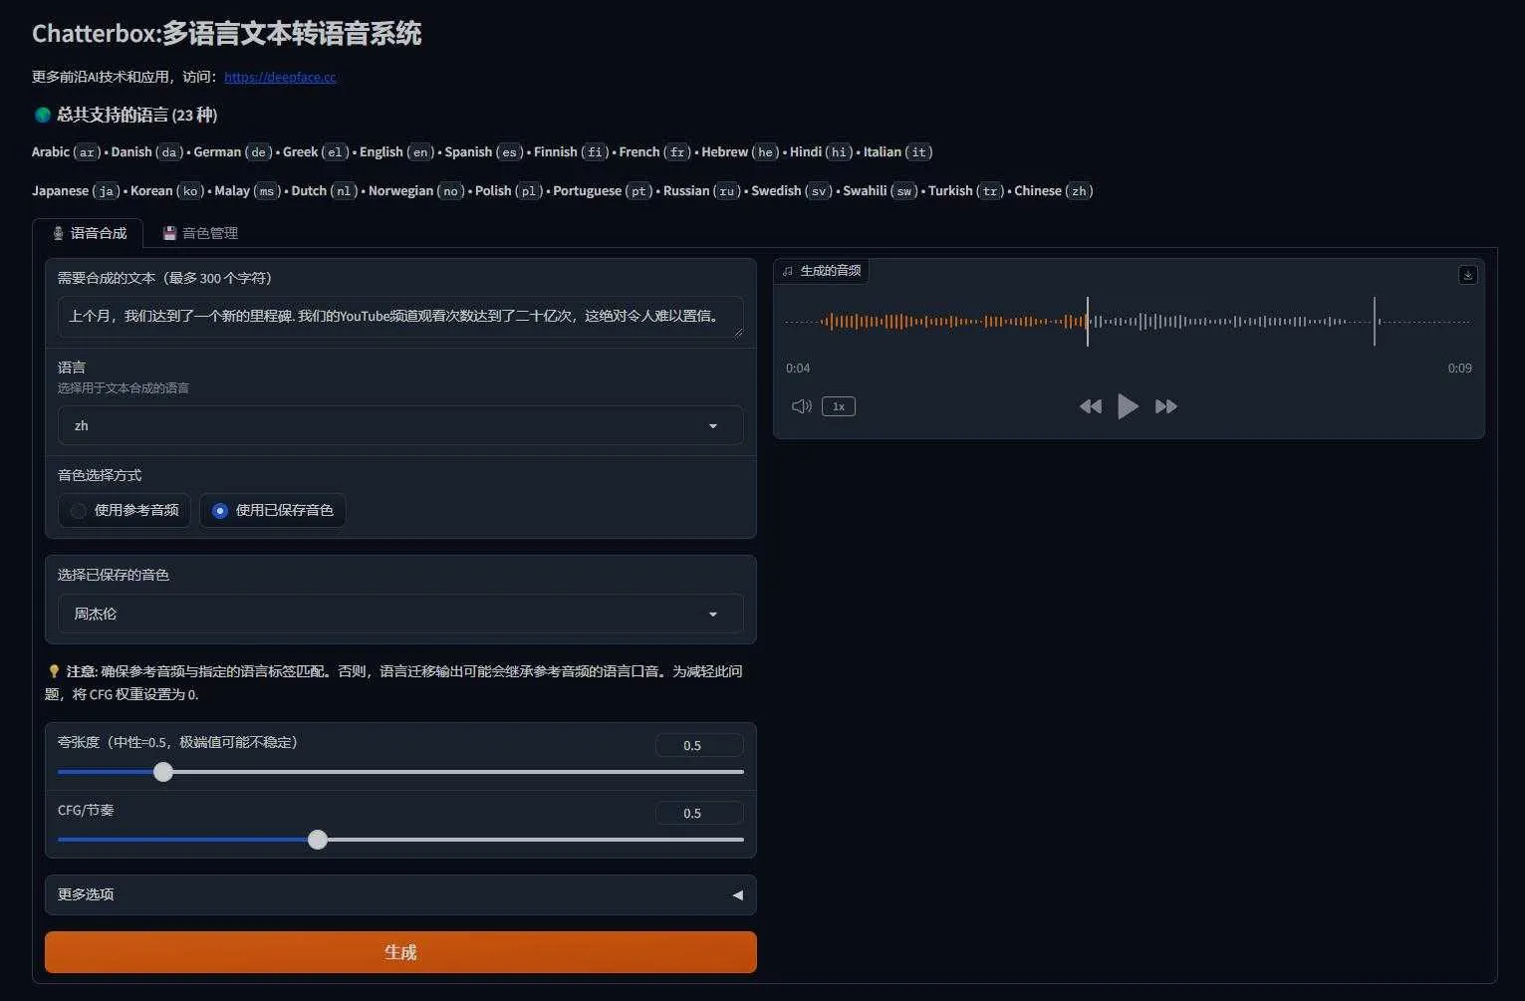Click the audio download icon
Viewport: 1525px width, 1001px height.
point(1467,275)
